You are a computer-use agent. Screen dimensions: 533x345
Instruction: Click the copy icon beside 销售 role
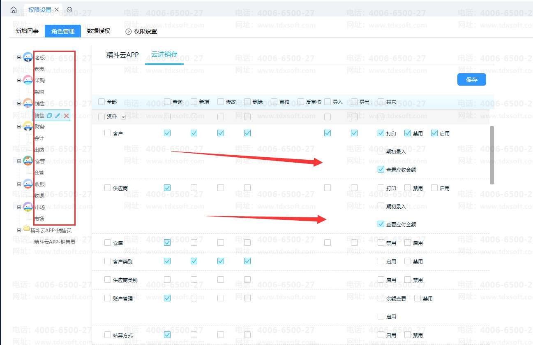click(x=49, y=116)
